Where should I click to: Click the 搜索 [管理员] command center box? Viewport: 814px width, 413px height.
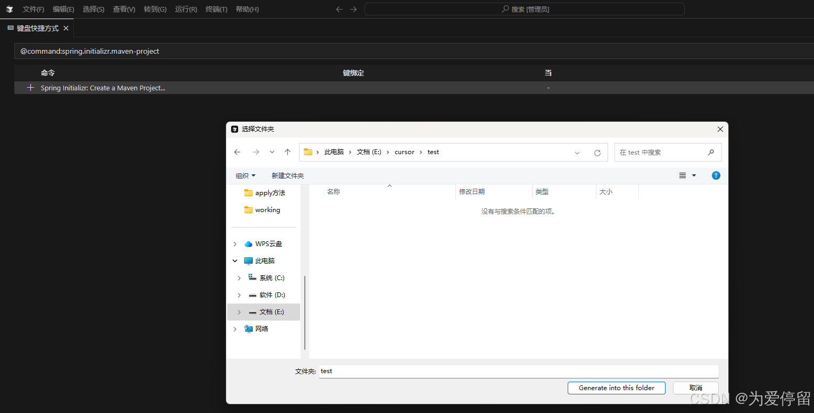(525, 9)
